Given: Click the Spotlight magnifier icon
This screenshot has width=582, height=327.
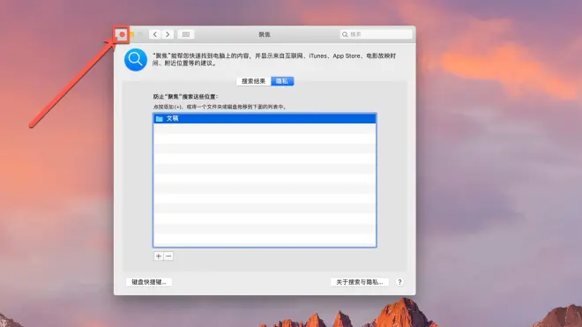Looking at the screenshot, I should (136, 59).
